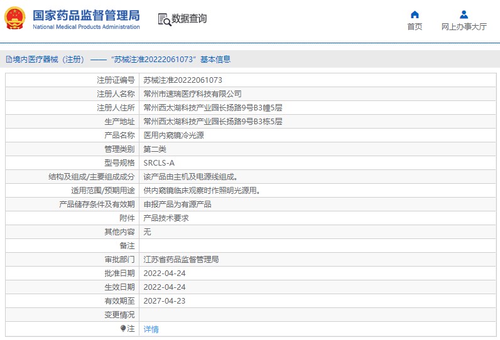Click the 有效期至 field label

[x=119, y=301]
